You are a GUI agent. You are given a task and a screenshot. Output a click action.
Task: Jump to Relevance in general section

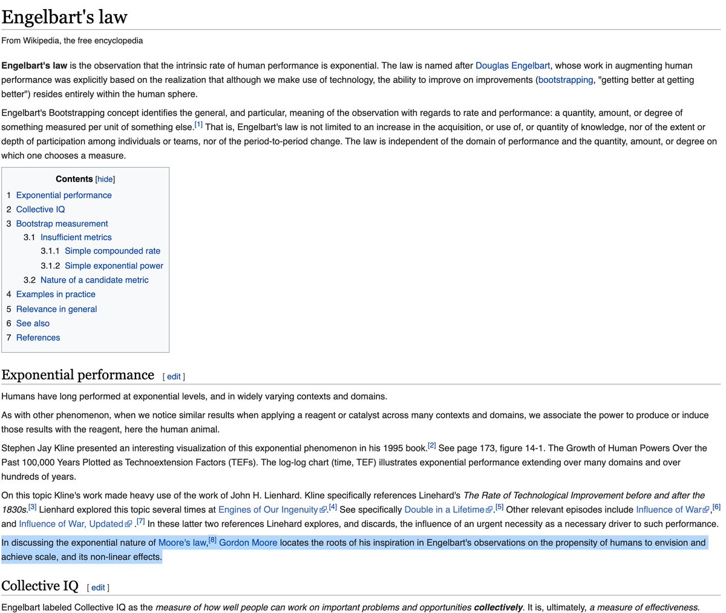click(56, 309)
